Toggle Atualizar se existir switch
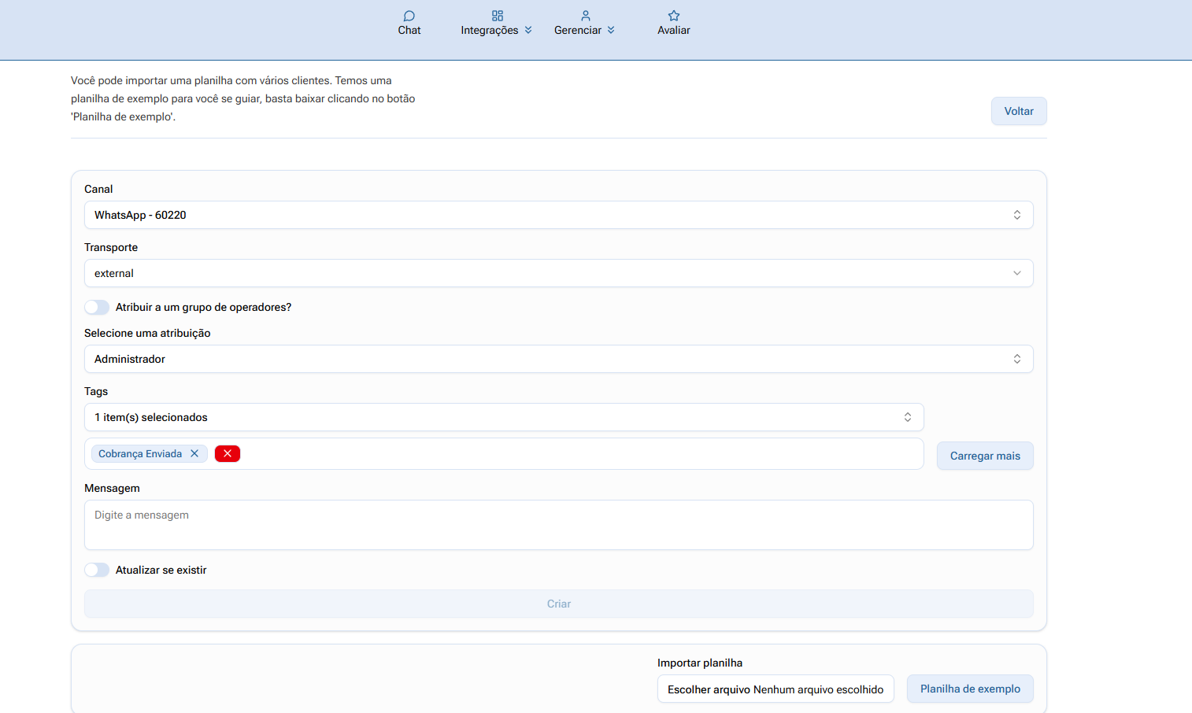This screenshot has height=713, width=1192. click(x=97, y=570)
